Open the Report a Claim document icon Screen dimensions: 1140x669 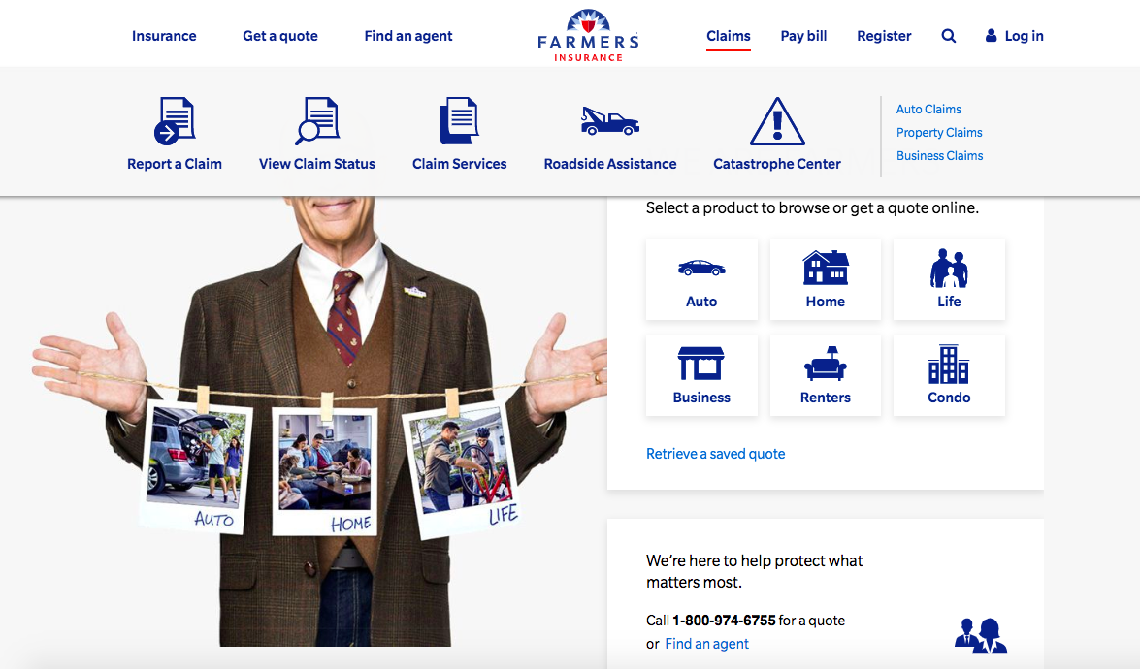pos(175,120)
